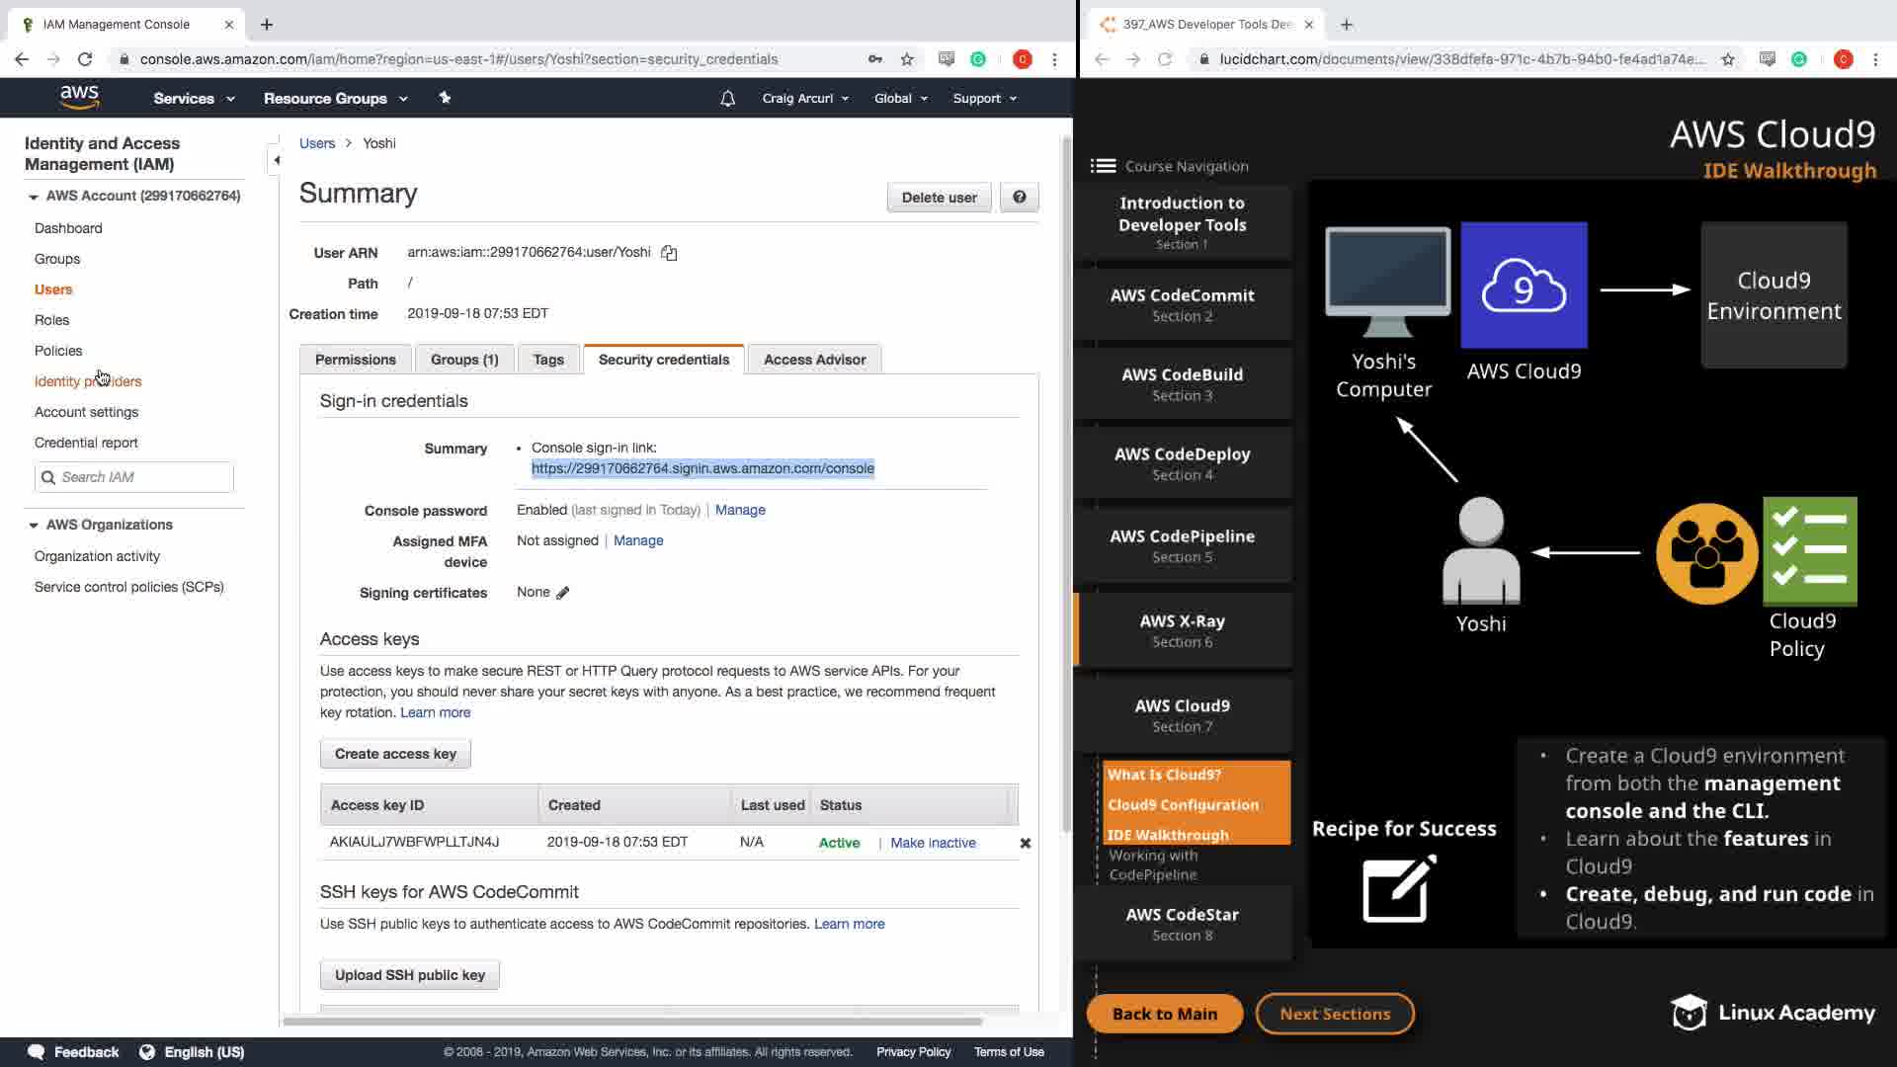
Task: Switch to the Access Advisor tab
Action: (x=814, y=360)
